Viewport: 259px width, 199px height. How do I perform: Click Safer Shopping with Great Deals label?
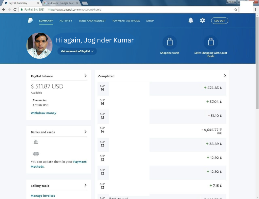pyautogui.click(x=211, y=54)
